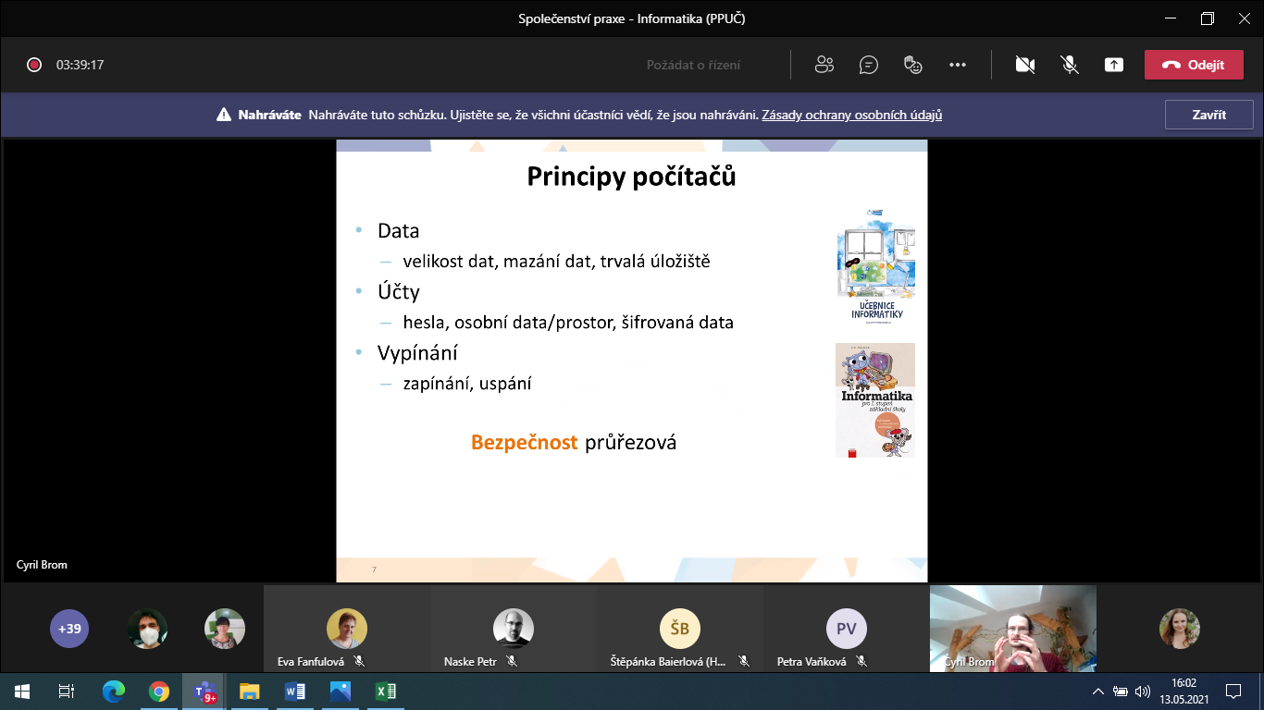Open the share content tray
The width and height of the screenshot is (1264, 710).
(x=1114, y=65)
